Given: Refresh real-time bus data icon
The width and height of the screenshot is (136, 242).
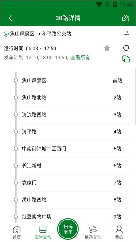Looking at the screenshot, I should [x=126, y=48].
